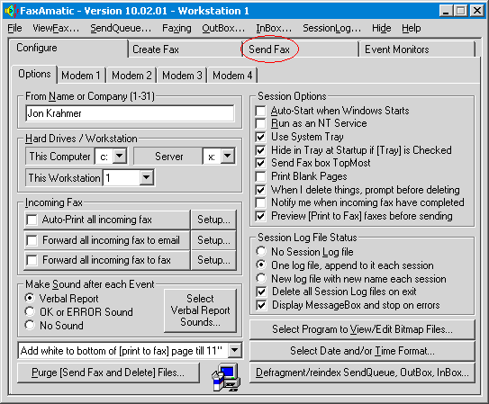Open the SessionLog menu
Screen dimensions: 489x404
pos(331,28)
